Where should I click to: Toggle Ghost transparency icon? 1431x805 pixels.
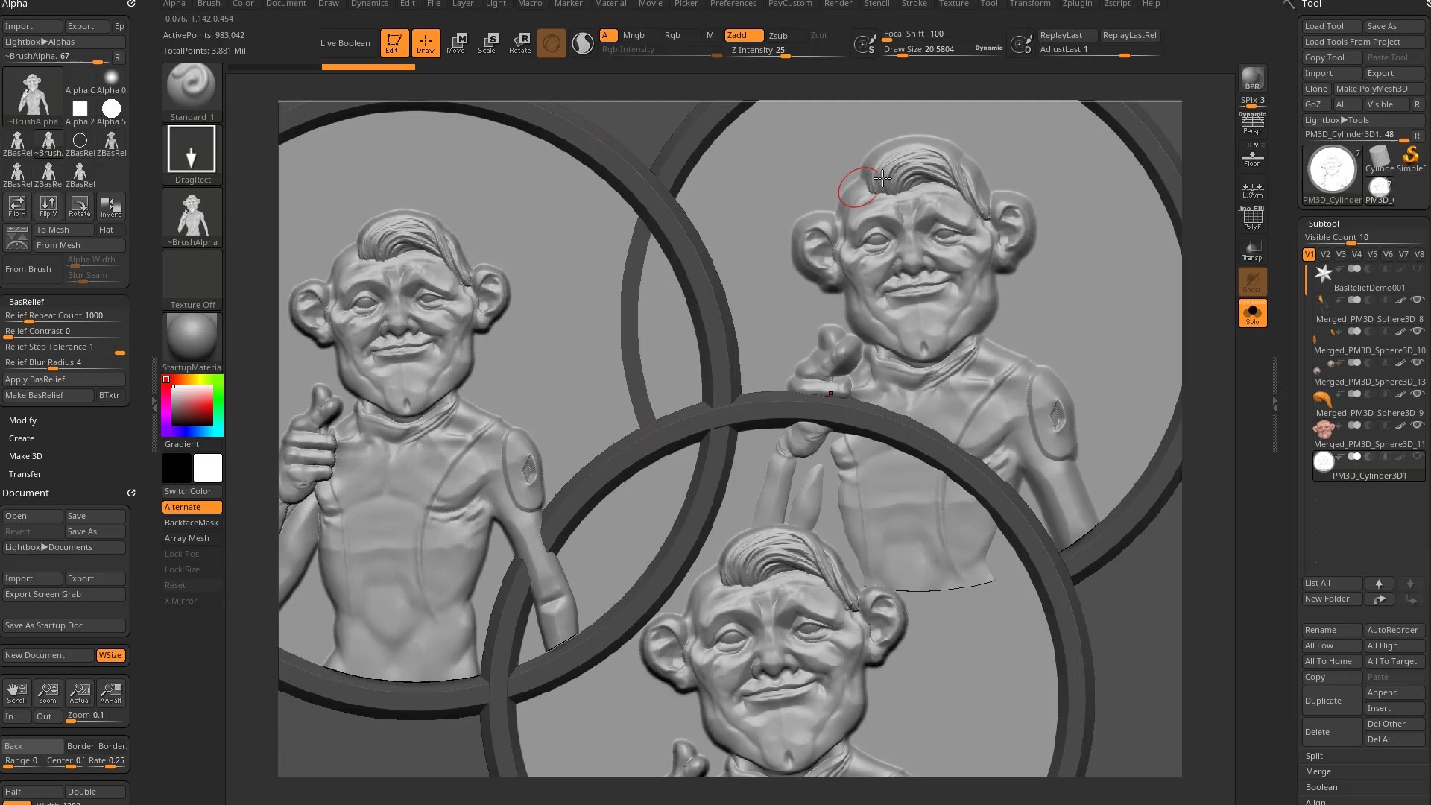(x=1252, y=282)
